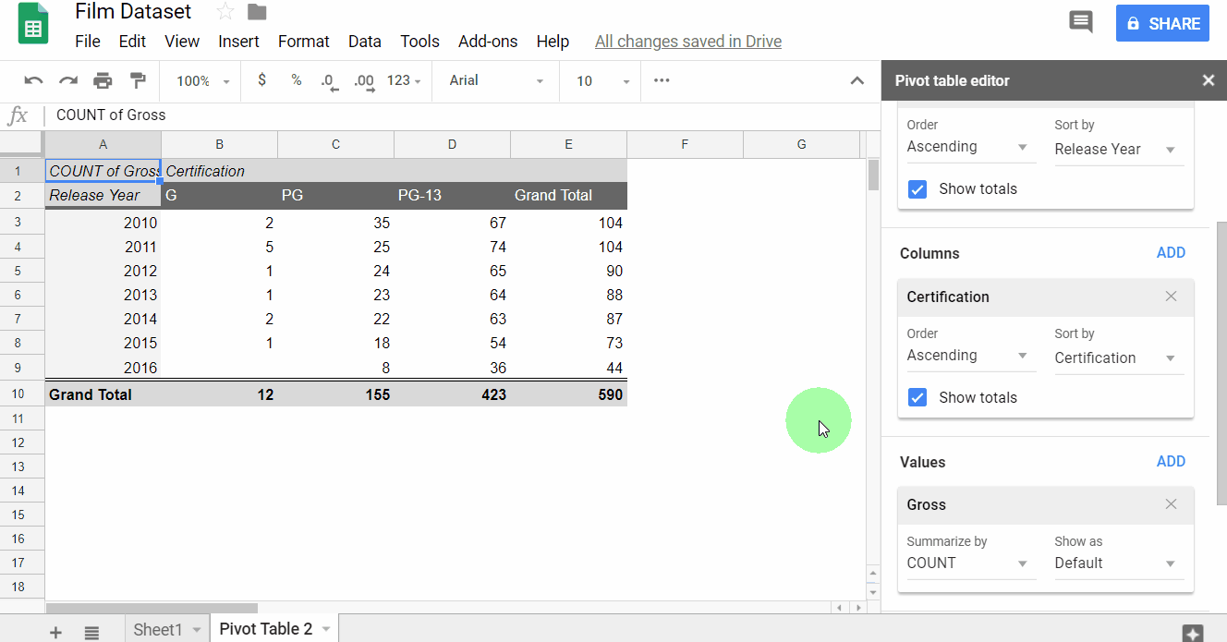1227x642 pixels.
Task: Increase decimal places
Action: (x=364, y=81)
